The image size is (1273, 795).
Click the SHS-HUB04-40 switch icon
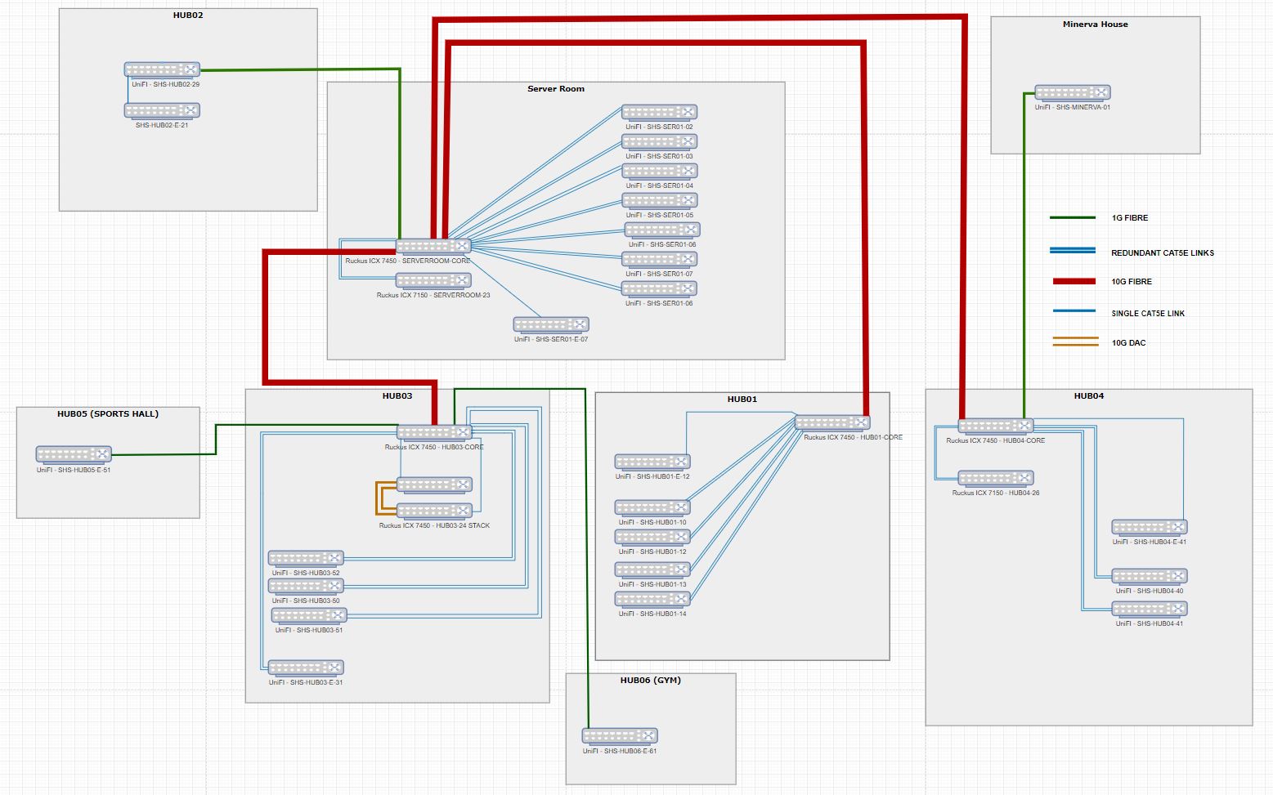click(x=1149, y=576)
